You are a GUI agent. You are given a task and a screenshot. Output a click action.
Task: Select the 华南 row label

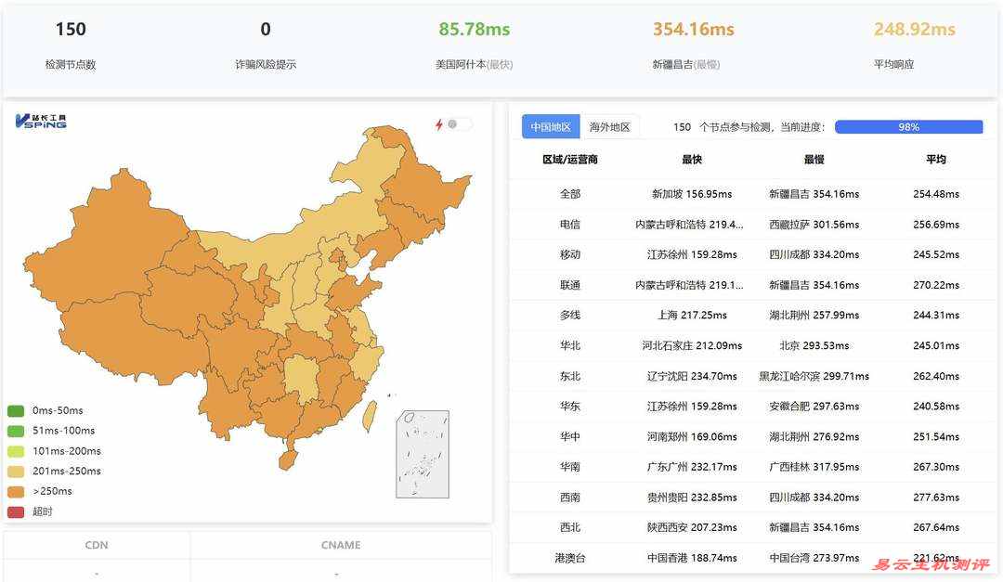570,467
